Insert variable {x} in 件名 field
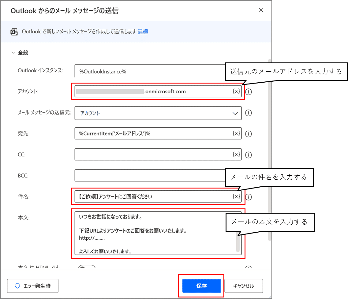The image size is (348, 299). tap(236, 196)
